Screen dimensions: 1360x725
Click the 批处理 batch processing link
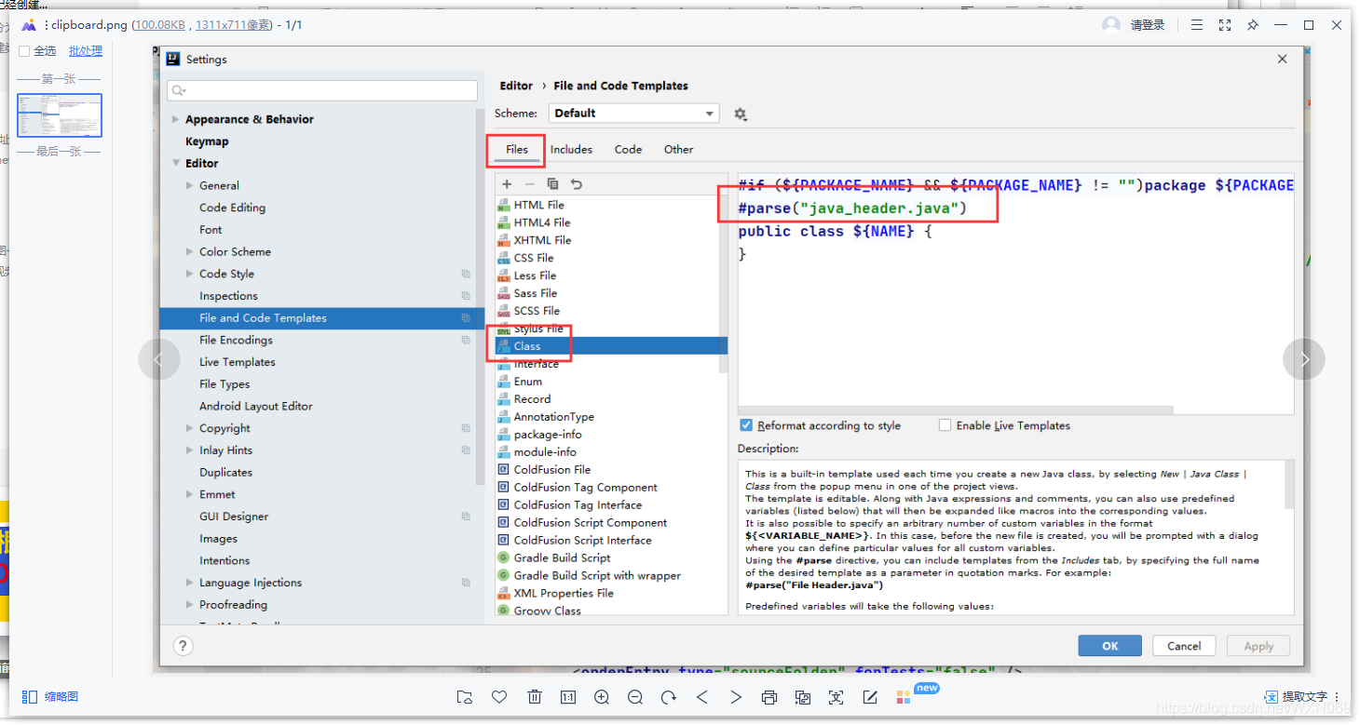86,51
